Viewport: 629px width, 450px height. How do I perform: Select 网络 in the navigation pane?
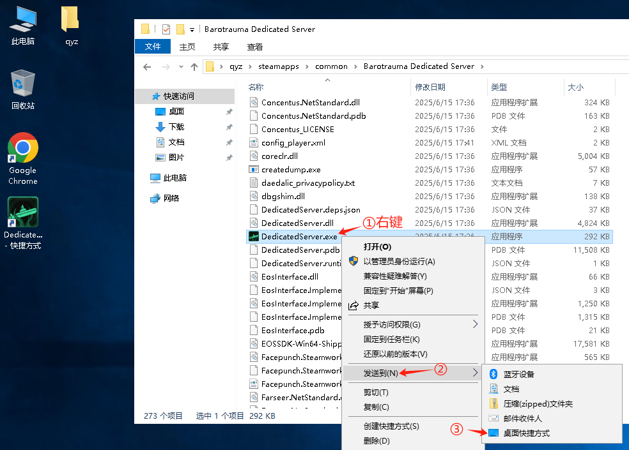pyautogui.click(x=171, y=199)
